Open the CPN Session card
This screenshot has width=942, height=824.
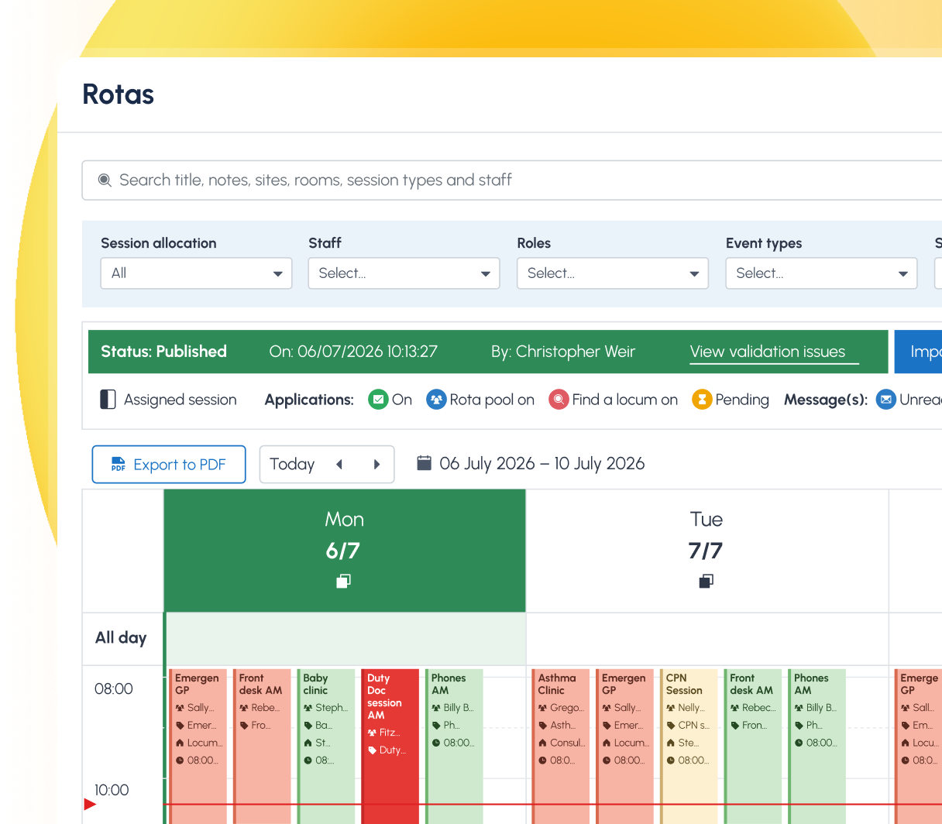pos(689,747)
